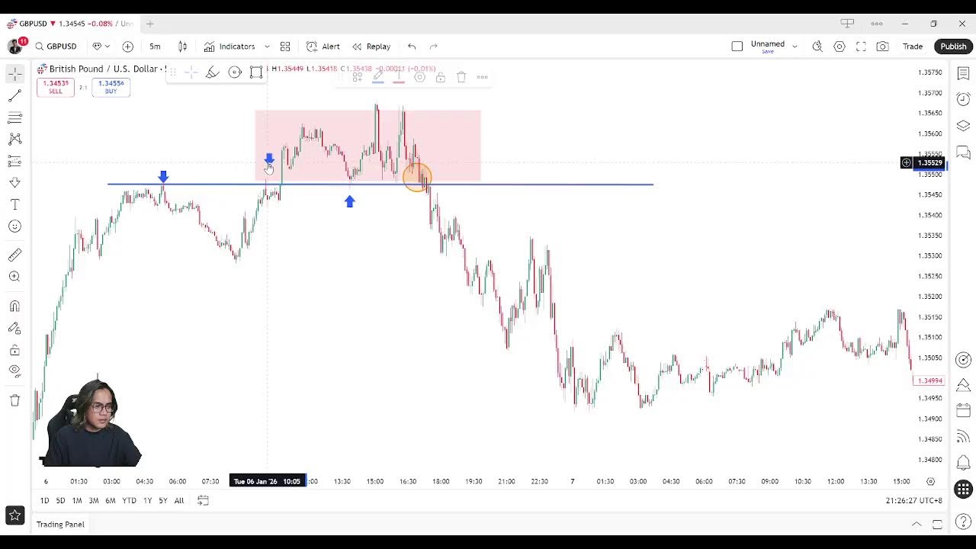Select the Text annotation tool
The image size is (976, 549).
click(x=14, y=204)
